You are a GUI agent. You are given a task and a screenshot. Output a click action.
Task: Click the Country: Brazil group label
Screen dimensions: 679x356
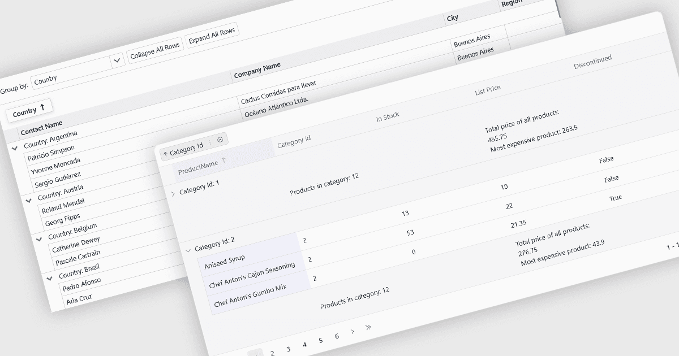click(79, 271)
